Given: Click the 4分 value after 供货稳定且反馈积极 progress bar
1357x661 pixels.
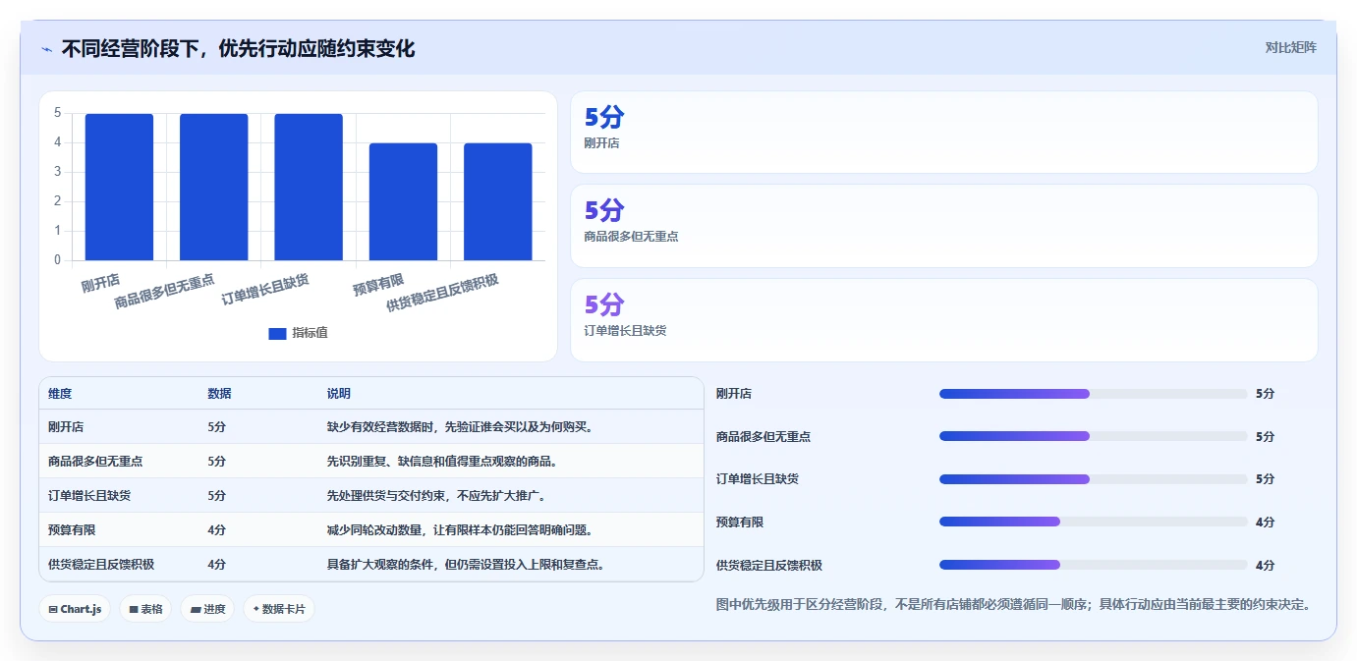Looking at the screenshot, I should (x=1265, y=566).
